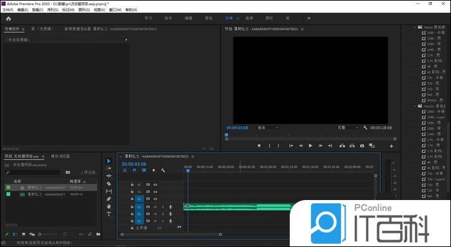Screen dimensions: 451x247
Task: Toggle snap magnet in the timeline
Action: click(x=134, y=170)
